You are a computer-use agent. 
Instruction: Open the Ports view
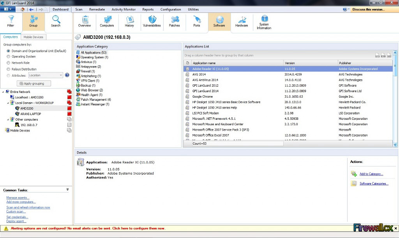tap(197, 21)
